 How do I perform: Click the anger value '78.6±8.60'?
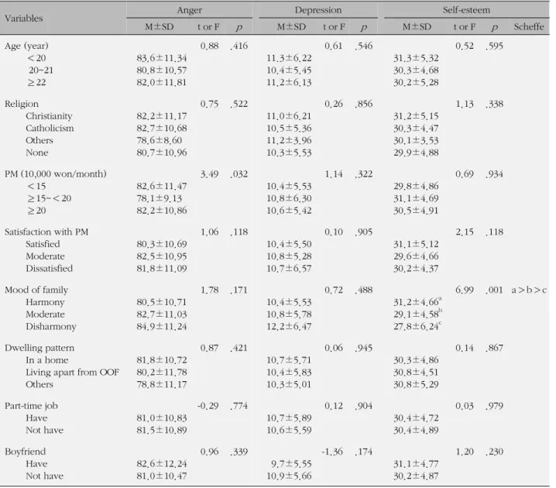[x=160, y=140]
